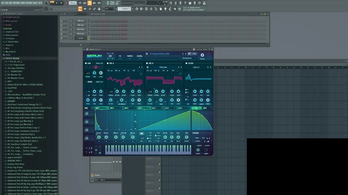Enable the LFO BPM sync checkbox
This screenshot has height=195, width=348.
click(156, 133)
